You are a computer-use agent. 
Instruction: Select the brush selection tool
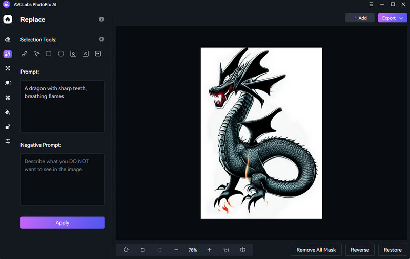24,54
